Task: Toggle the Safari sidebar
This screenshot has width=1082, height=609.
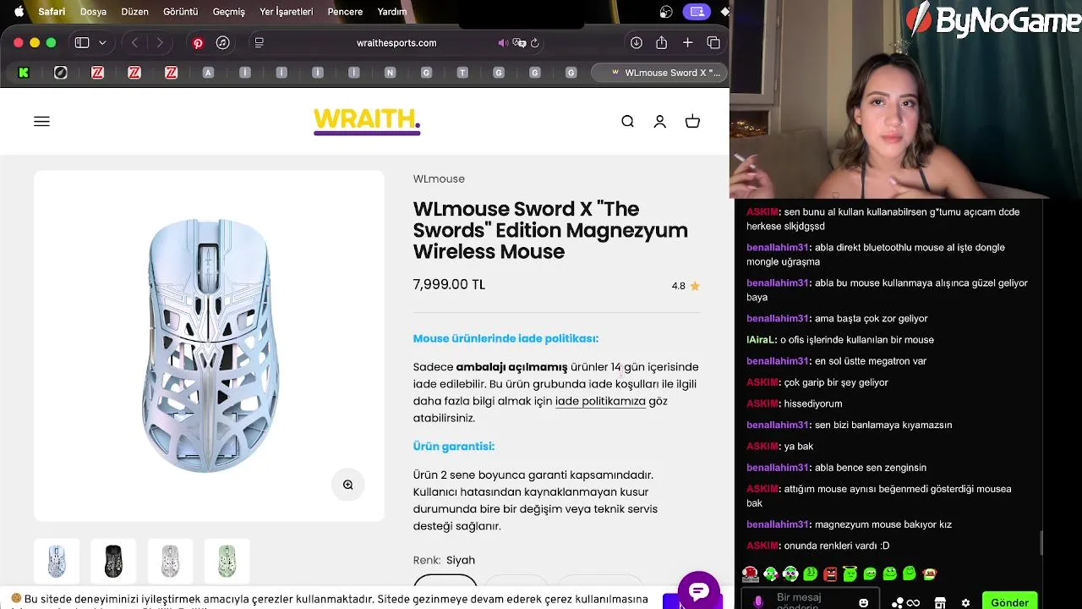Action: (x=82, y=42)
